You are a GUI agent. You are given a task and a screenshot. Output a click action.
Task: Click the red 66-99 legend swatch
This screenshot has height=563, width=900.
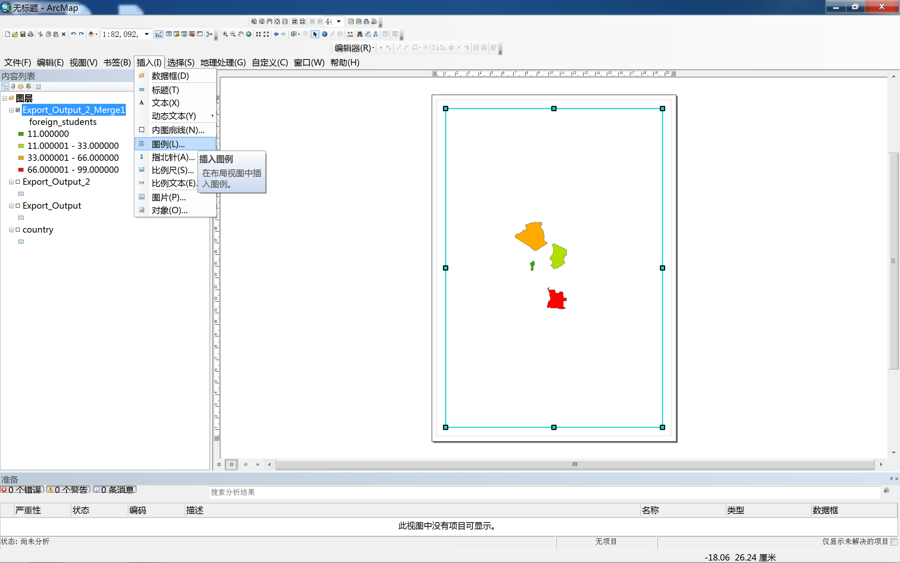21,170
